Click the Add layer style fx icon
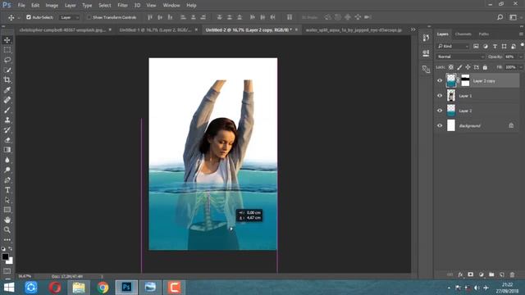The height and width of the screenshot is (295, 525). point(460,275)
